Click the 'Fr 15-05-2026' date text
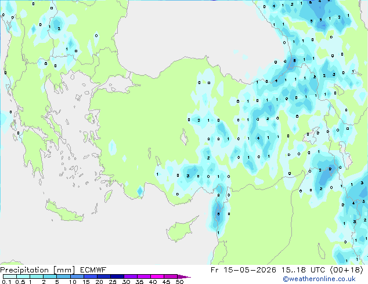368x284 pixels. pos(243,270)
